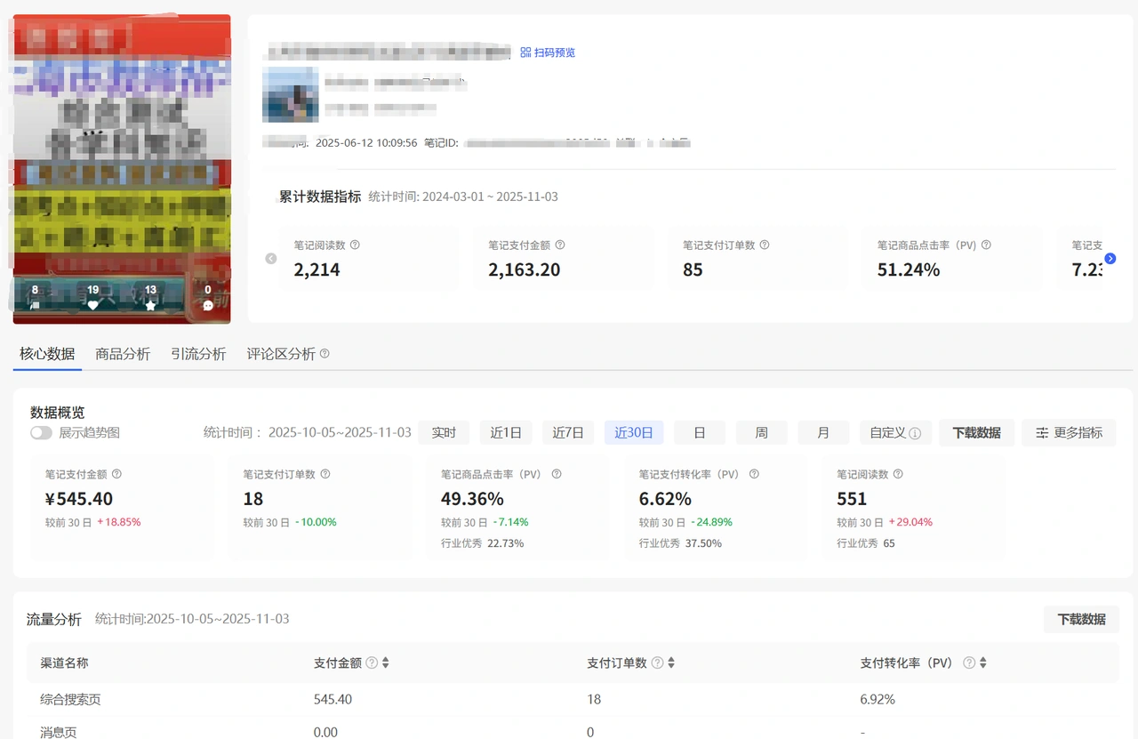Select the 实时 time range option
The image size is (1138, 739).
(x=444, y=433)
